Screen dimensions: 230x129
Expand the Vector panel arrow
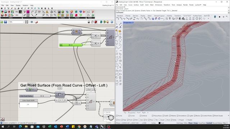94,18
